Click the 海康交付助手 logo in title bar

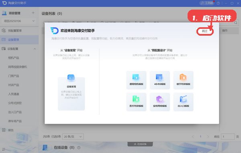4,3
